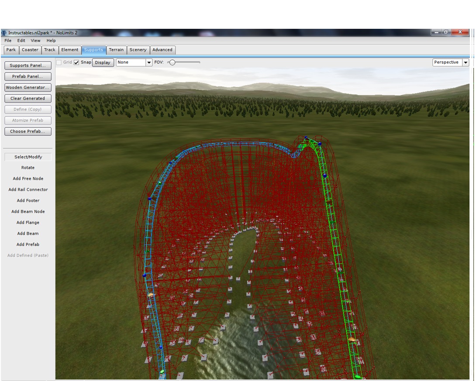
Task: Open the Edit menu
Action: pos(21,40)
